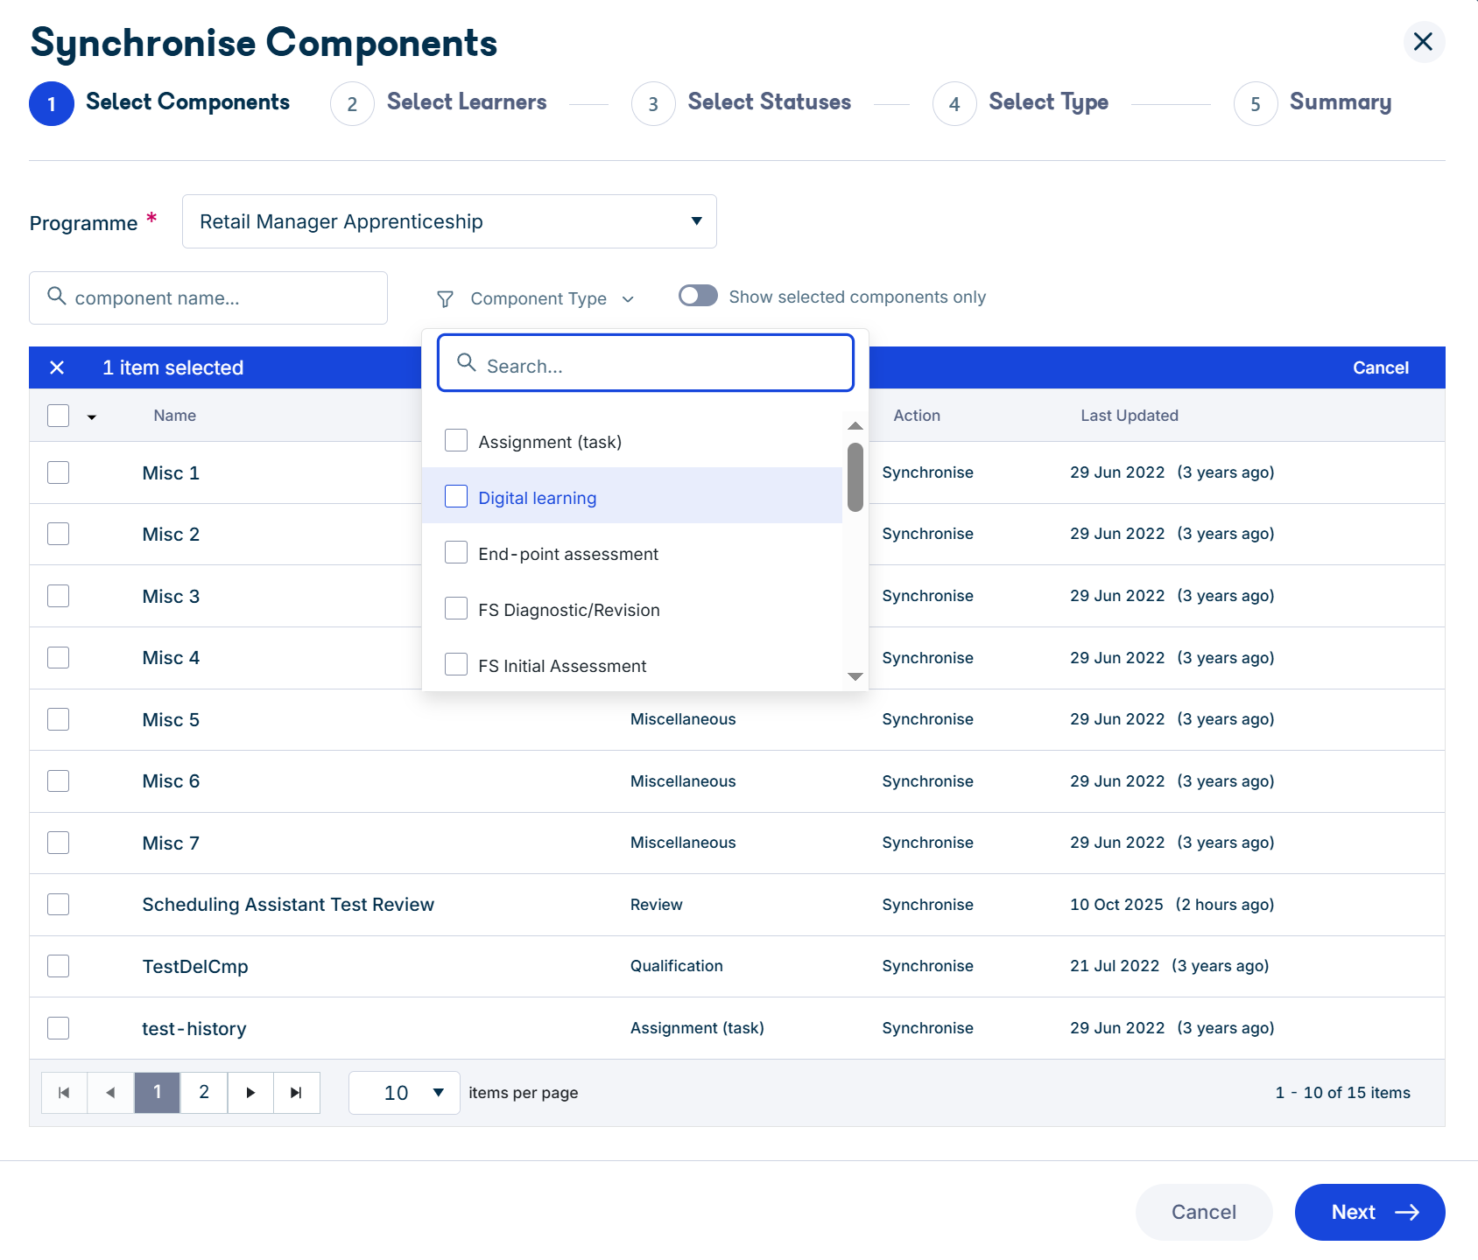The image size is (1478, 1260).
Task: Open the Programme dropdown
Action: [x=449, y=221]
